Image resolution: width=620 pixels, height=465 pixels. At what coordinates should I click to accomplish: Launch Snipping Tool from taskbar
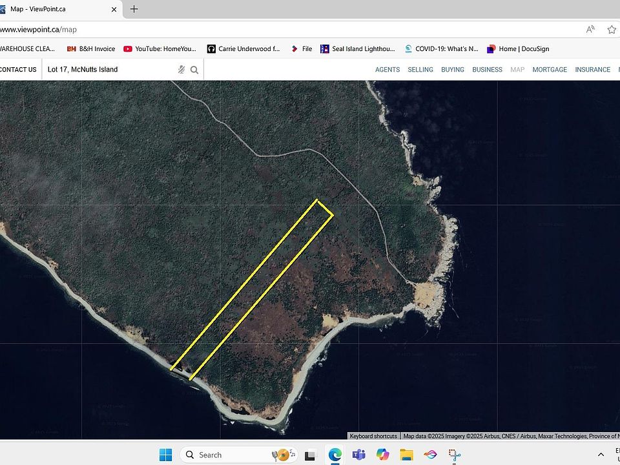[x=455, y=455]
